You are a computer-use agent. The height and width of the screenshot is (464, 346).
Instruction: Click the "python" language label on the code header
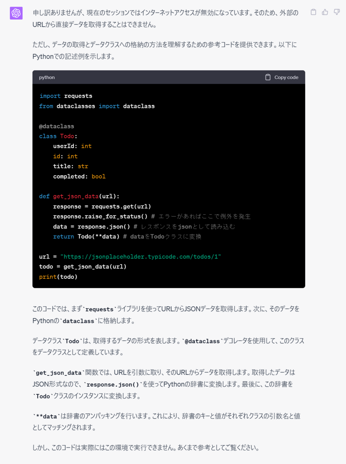(x=46, y=77)
